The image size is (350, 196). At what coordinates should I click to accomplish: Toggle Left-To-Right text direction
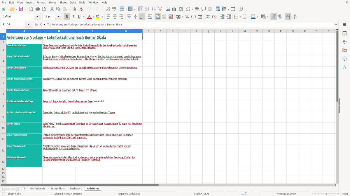274,17
